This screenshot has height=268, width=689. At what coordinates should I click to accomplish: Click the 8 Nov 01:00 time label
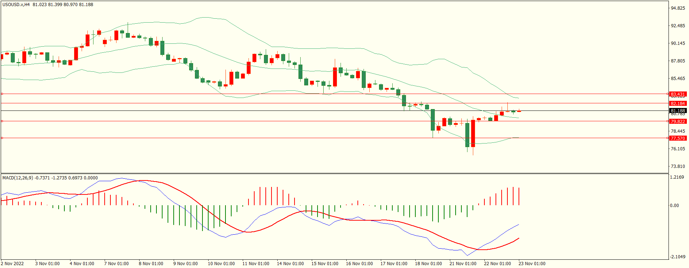[151, 264]
